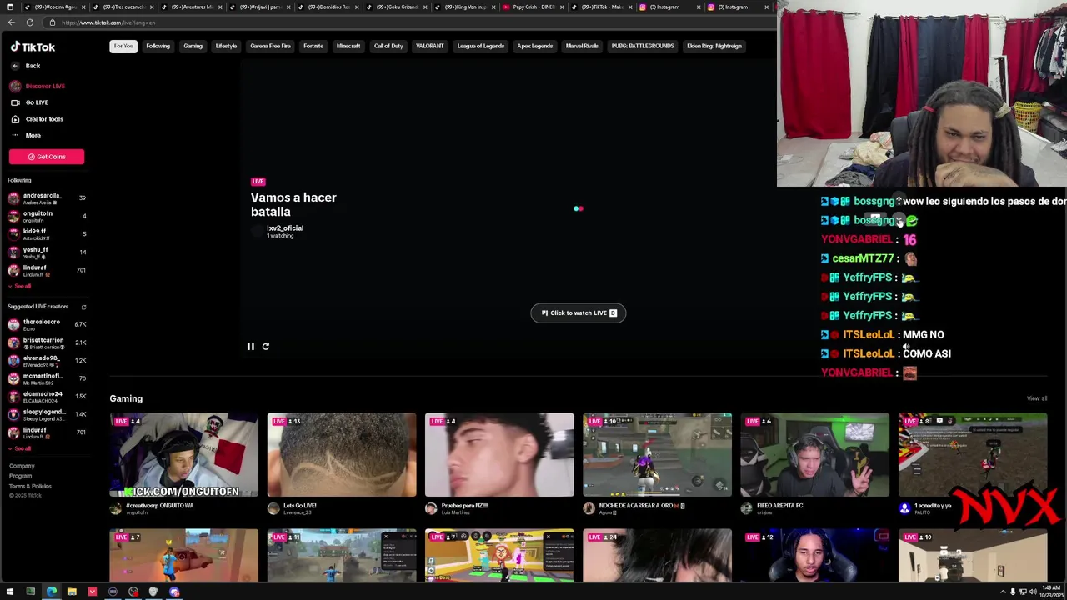Select the VALORANT category tab
This screenshot has height=600, width=1067.
click(429, 46)
